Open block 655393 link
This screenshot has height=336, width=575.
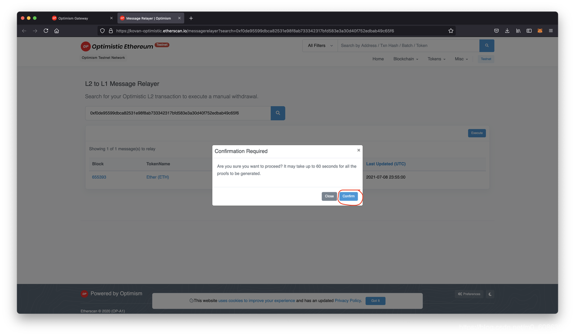click(99, 177)
